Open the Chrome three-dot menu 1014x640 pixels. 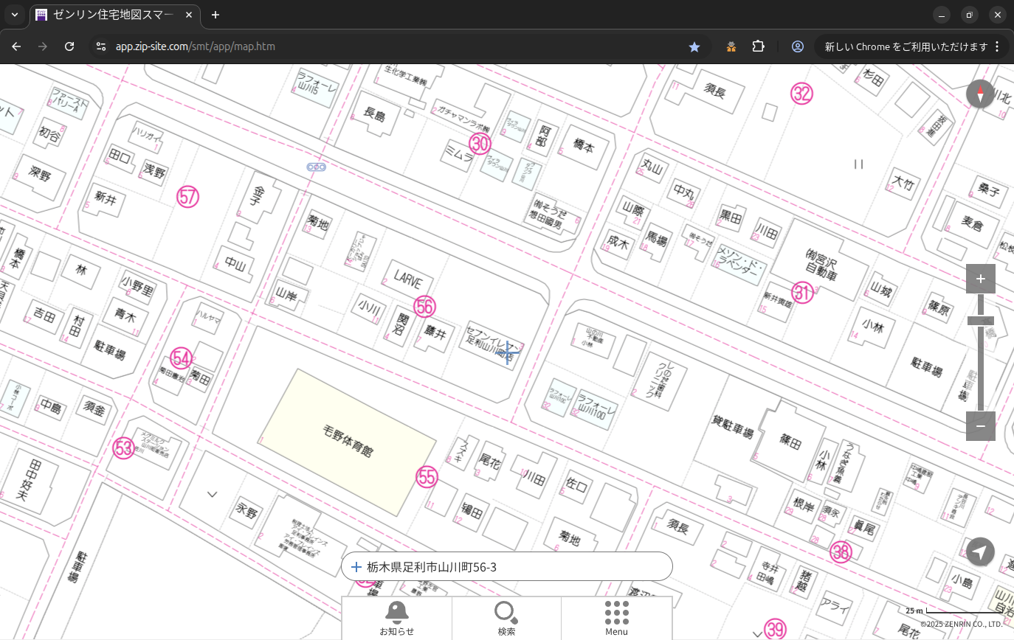click(x=997, y=46)
